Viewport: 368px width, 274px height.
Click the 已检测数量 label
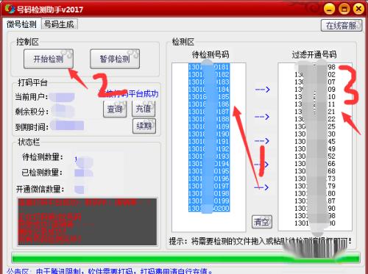pyautogui.click(x=42, y=173)
